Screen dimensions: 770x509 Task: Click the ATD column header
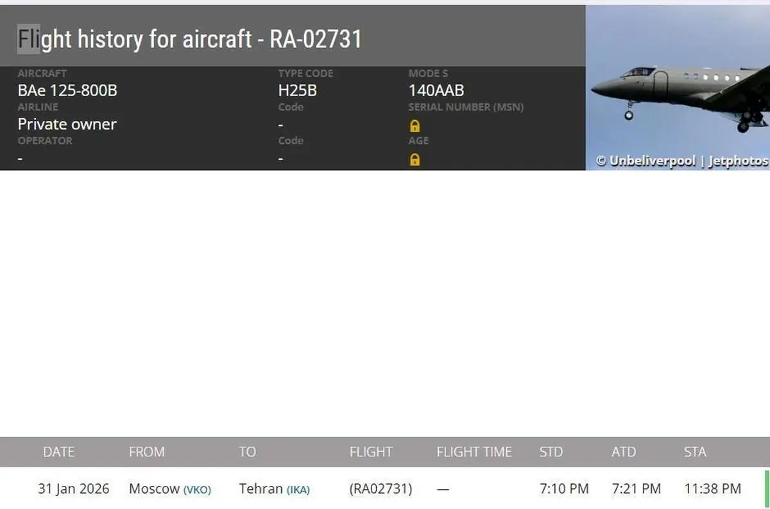623,452
